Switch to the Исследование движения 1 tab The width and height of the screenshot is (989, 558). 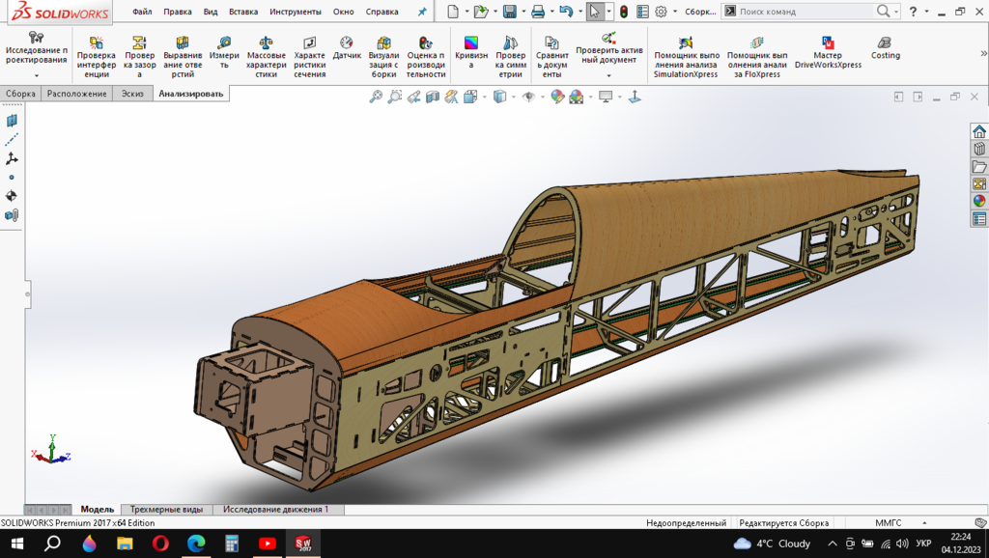tap(275, 509)
